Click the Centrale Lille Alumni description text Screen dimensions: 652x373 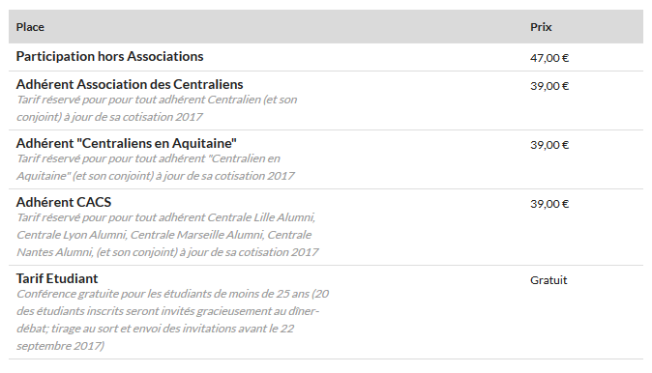pos(167,235)
